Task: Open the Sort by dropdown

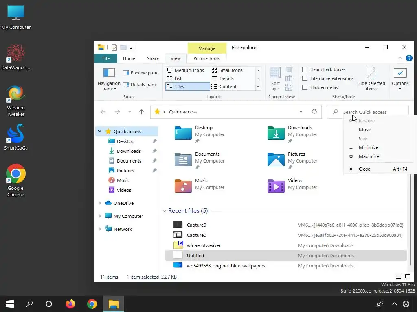Action: (x=275, y=79)
